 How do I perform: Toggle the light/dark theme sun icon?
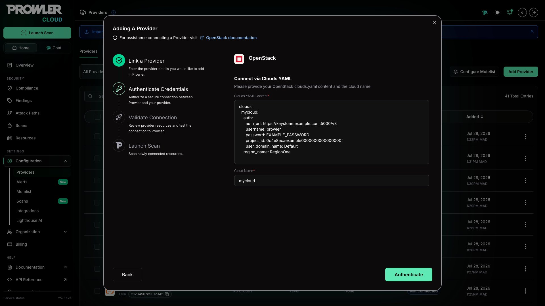(497, 12)
